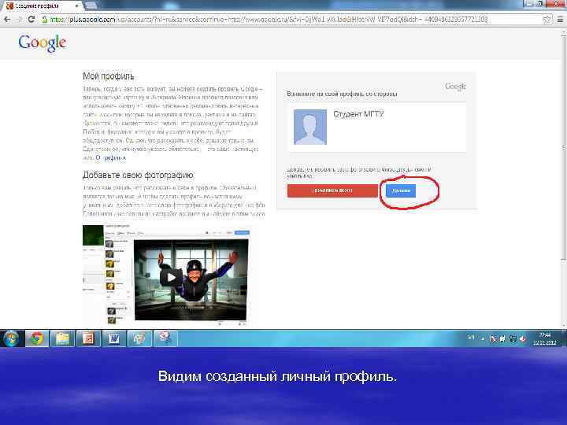Bookmark page with the star icon
The image size is (567, 425).
547,20
